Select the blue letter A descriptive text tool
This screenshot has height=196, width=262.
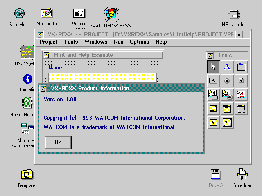227,67
